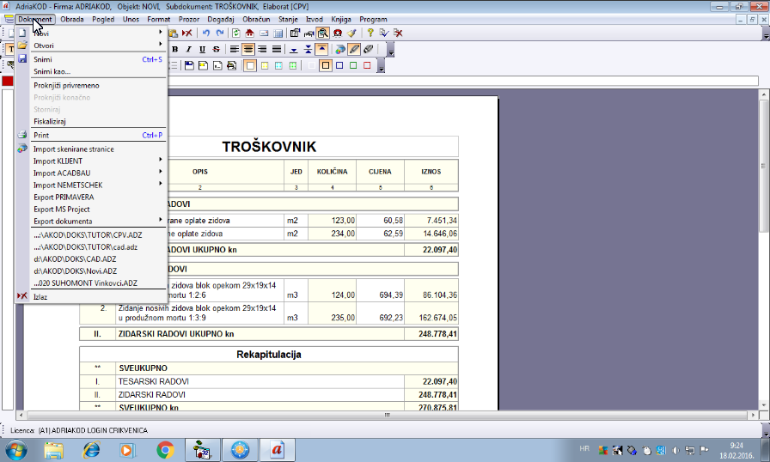Toggle center text alignment
770x462 pixels.
click(248, 49)
